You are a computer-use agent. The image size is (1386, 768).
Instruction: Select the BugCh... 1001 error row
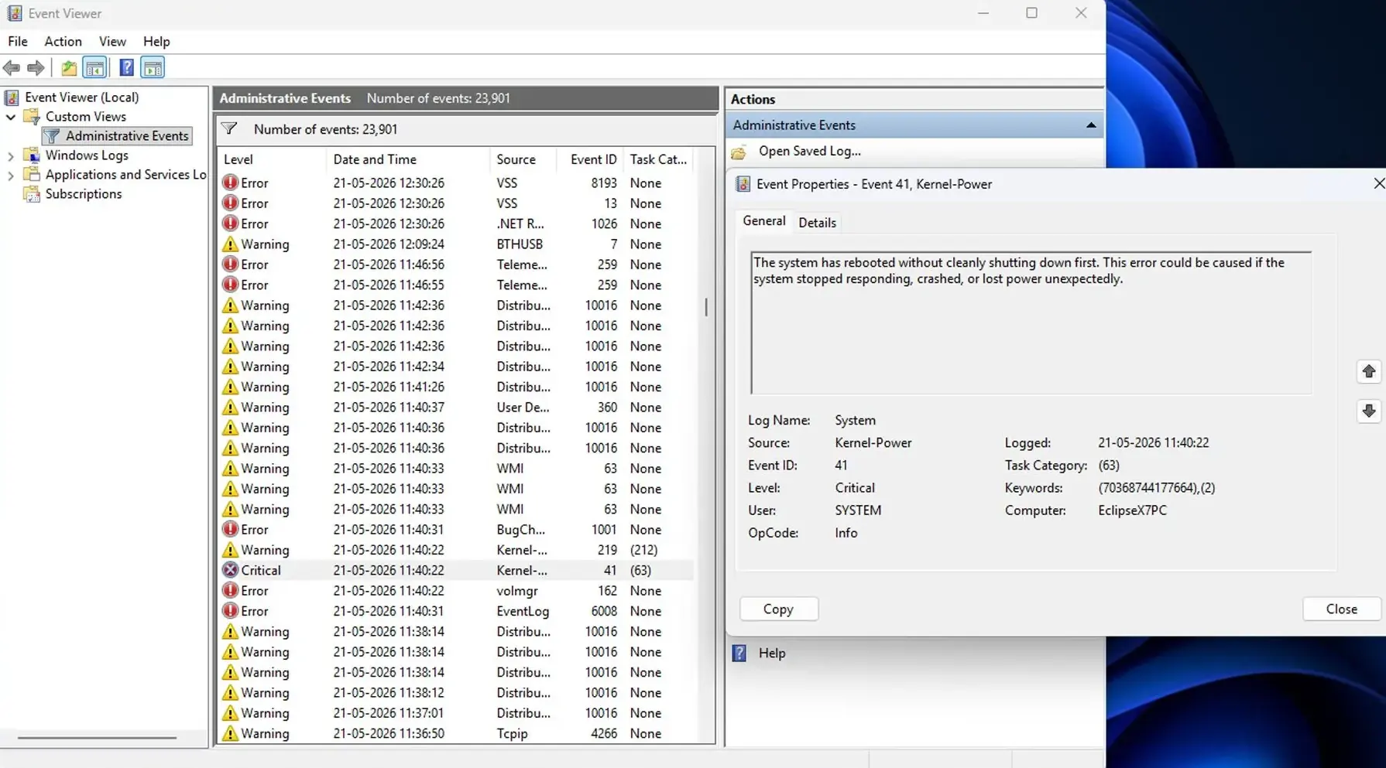pos(455,530)
